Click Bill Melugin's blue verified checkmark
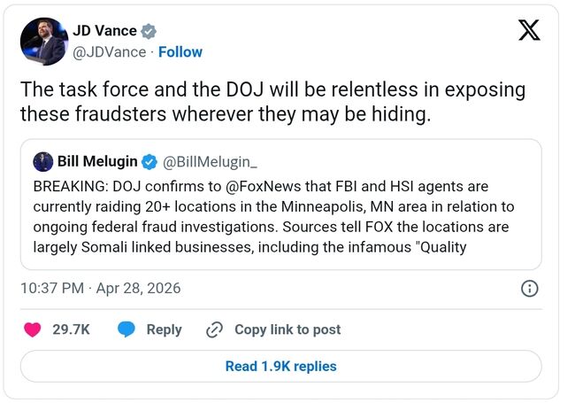Viewport: 575px width, 403px height. click(x=150, y=161)
